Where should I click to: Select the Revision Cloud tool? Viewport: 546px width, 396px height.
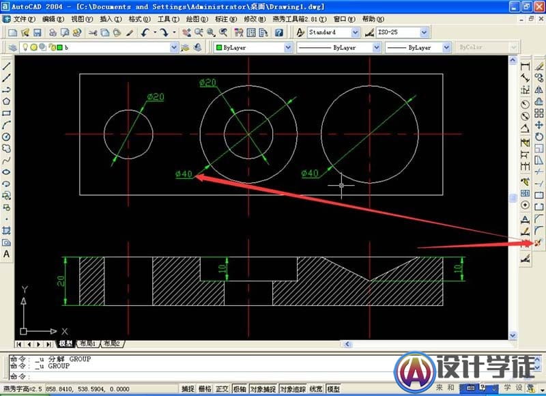[6, 149]
